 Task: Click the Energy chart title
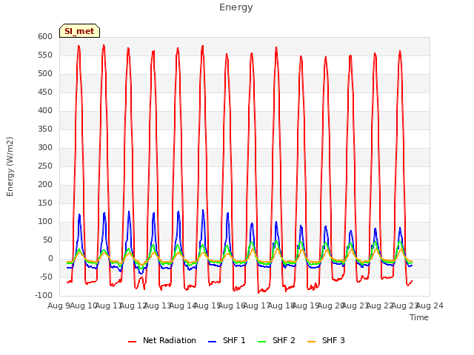tap(236, 7)
